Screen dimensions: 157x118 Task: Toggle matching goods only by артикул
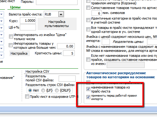(88, 8)
